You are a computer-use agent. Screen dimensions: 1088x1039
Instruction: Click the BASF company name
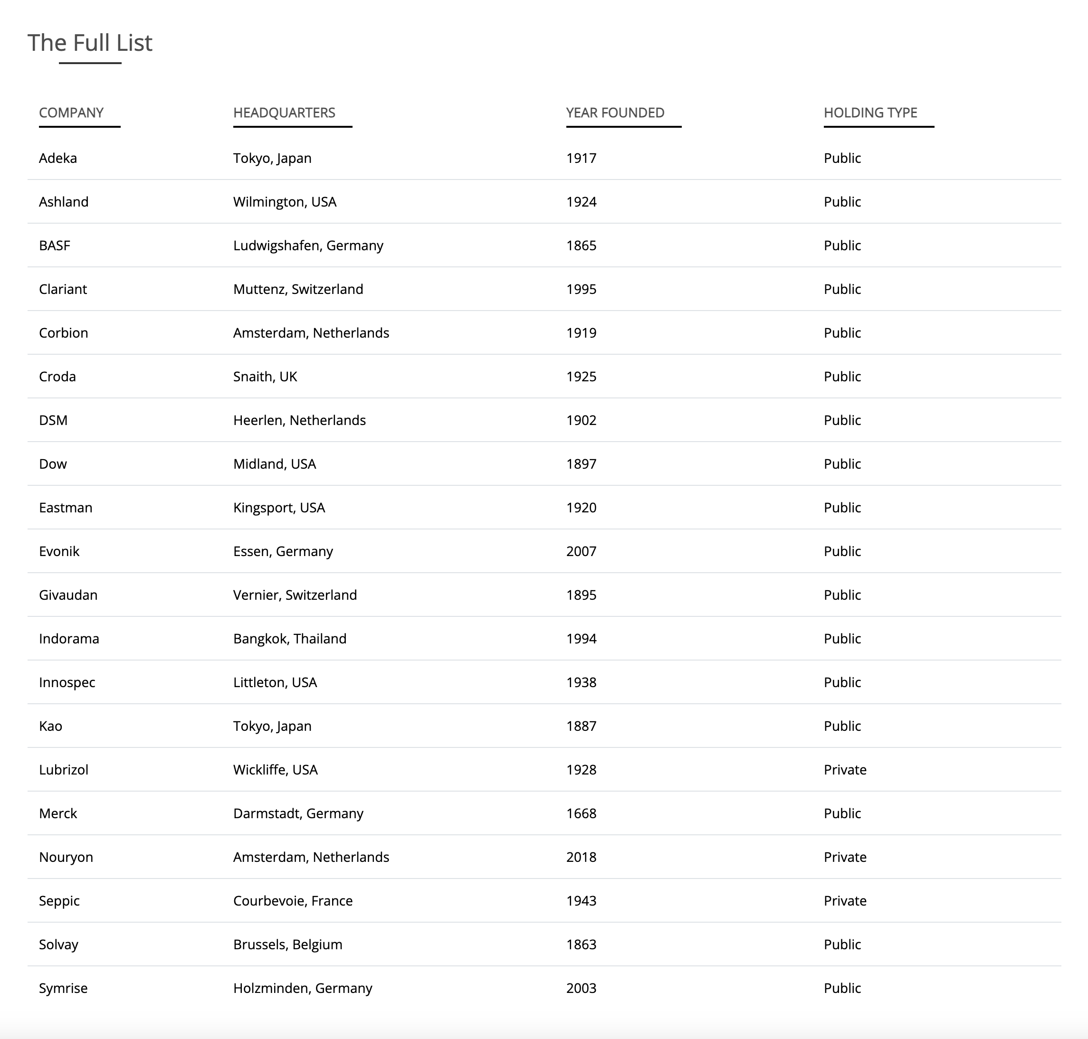[x=54, y=246]
